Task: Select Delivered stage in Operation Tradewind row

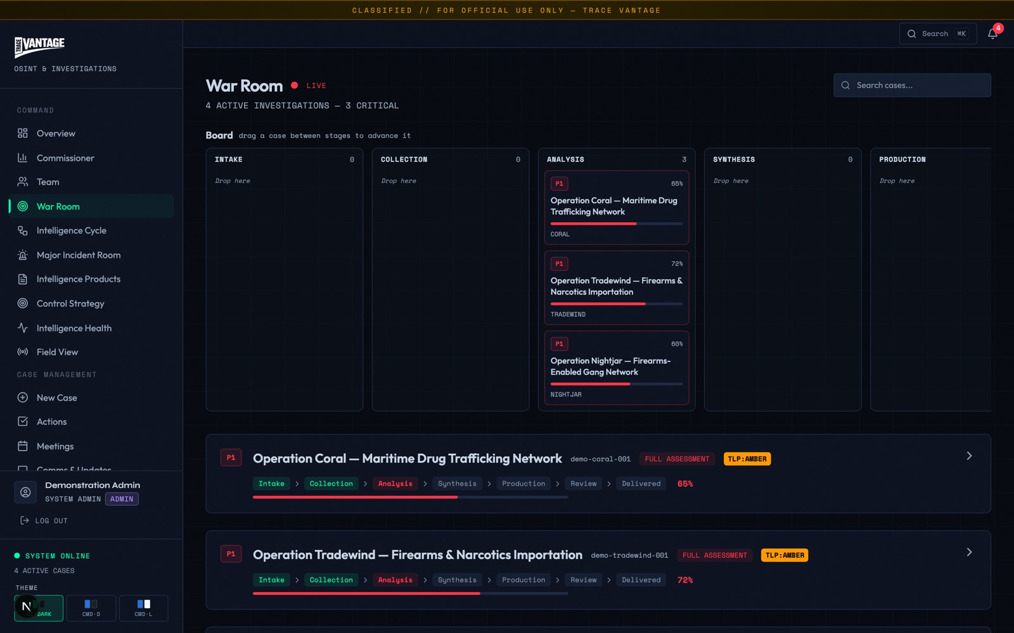Action: point(641,580)
